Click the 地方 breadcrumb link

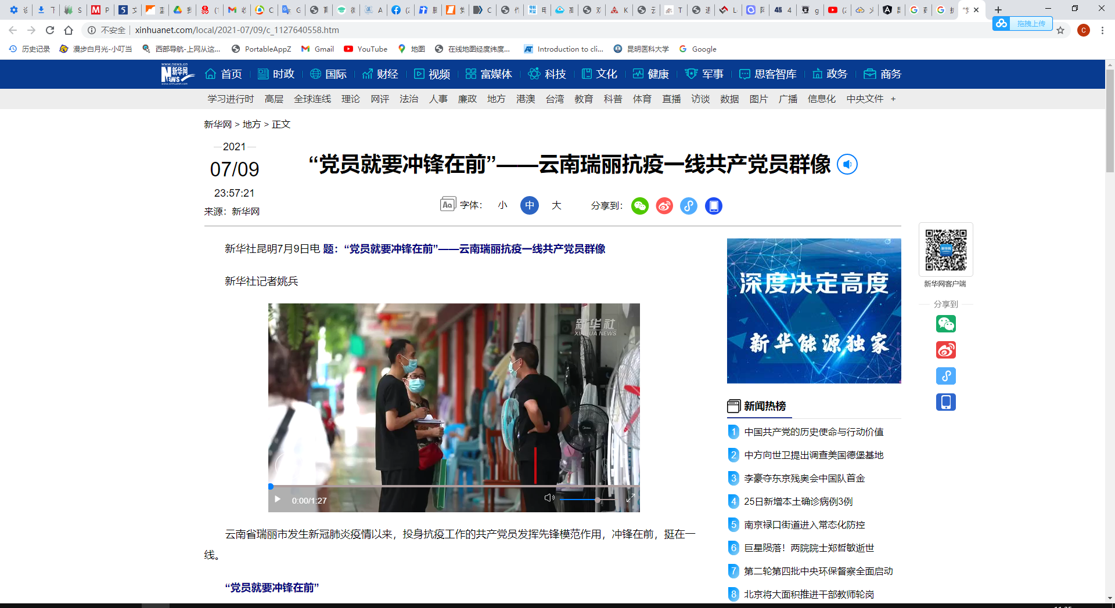tap(251, 124)
